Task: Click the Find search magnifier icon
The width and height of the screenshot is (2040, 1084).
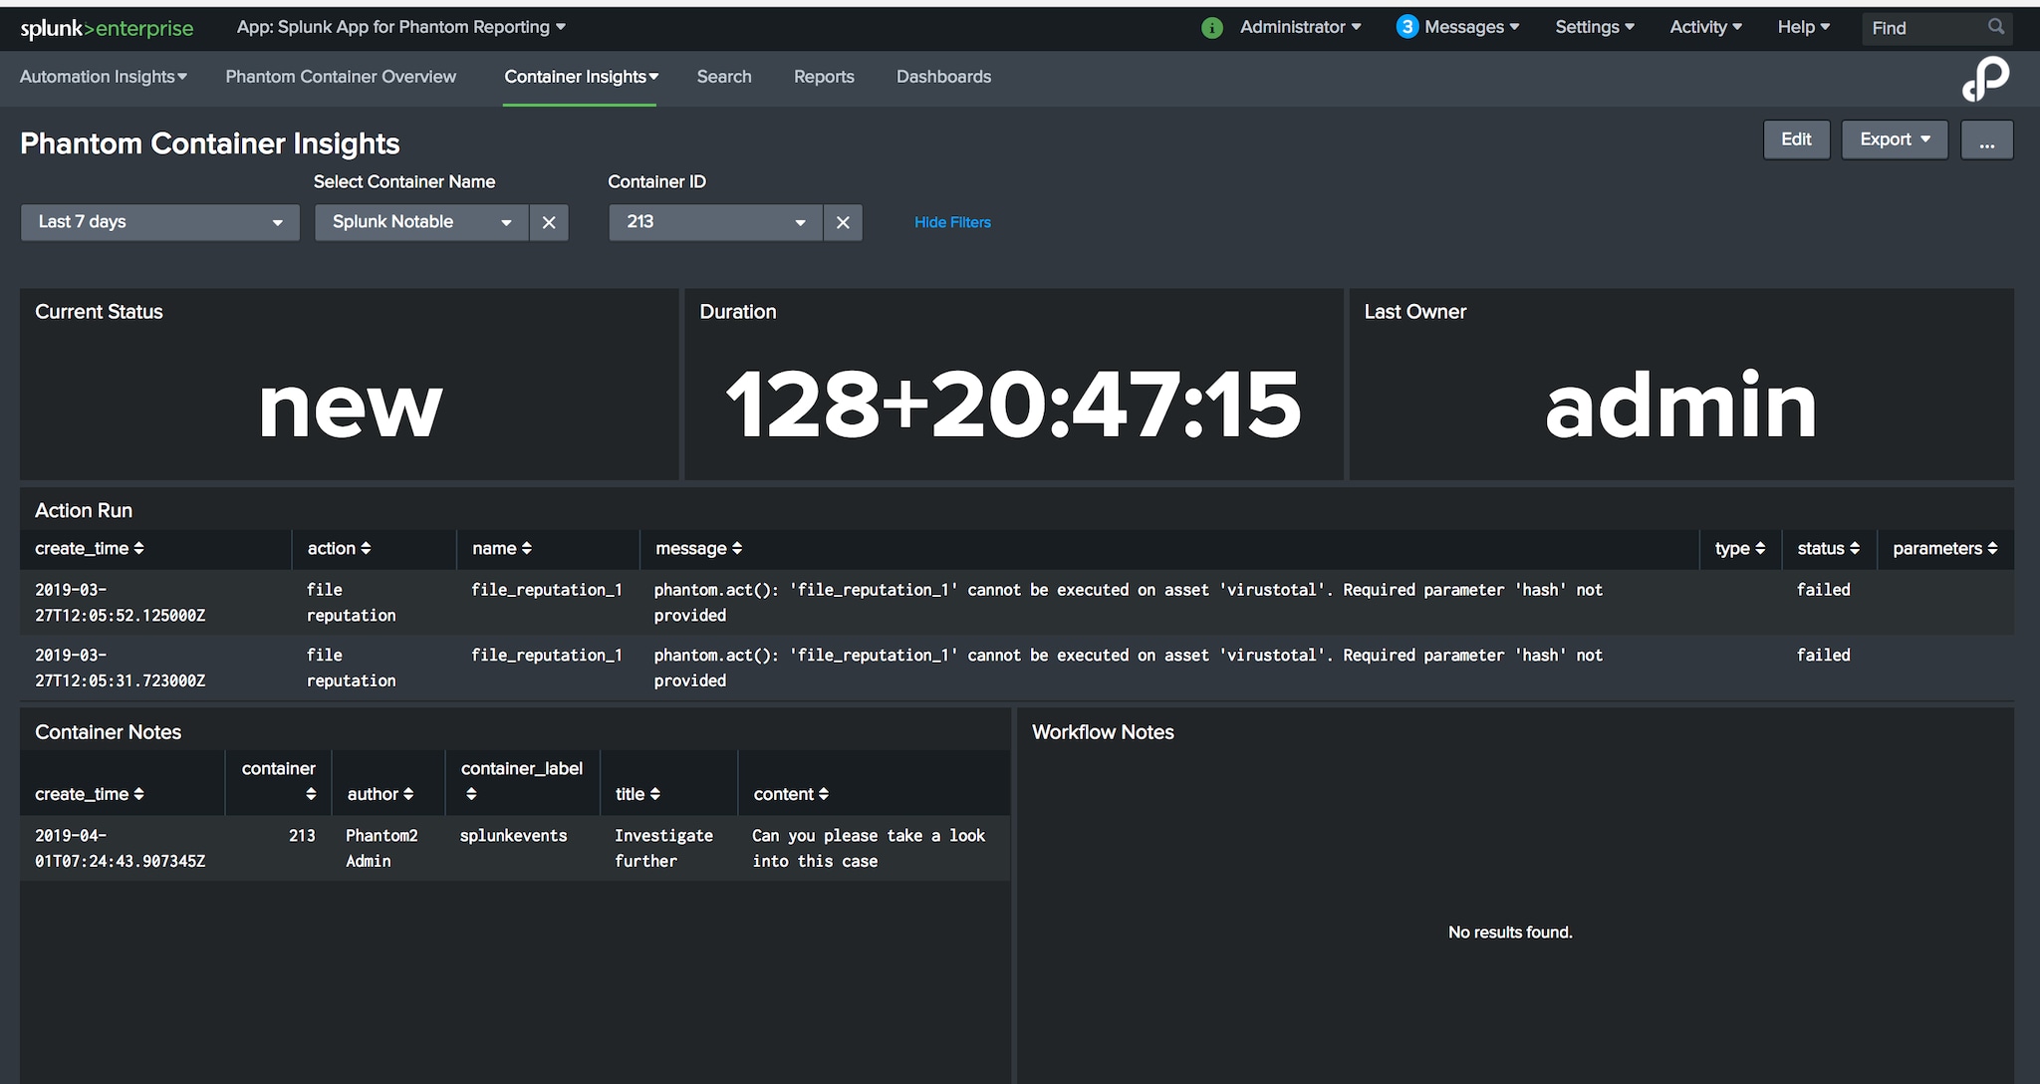Action: [1995, 27]
